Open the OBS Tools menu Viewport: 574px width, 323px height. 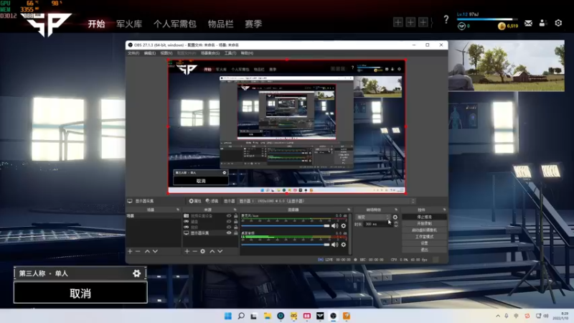click(x=230, y=53)
